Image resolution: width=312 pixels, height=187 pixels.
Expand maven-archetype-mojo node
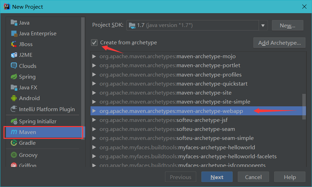94,56
